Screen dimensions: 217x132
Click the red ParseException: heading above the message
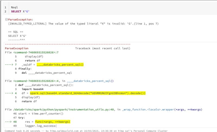coord(21,20)
